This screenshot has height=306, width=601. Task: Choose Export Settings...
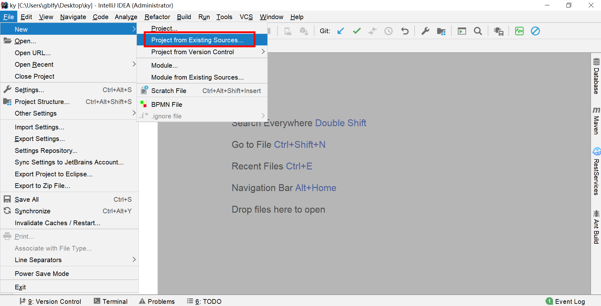(69, 139)
